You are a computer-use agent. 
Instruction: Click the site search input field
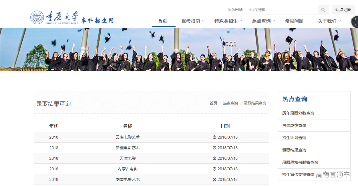coord(281,9)
